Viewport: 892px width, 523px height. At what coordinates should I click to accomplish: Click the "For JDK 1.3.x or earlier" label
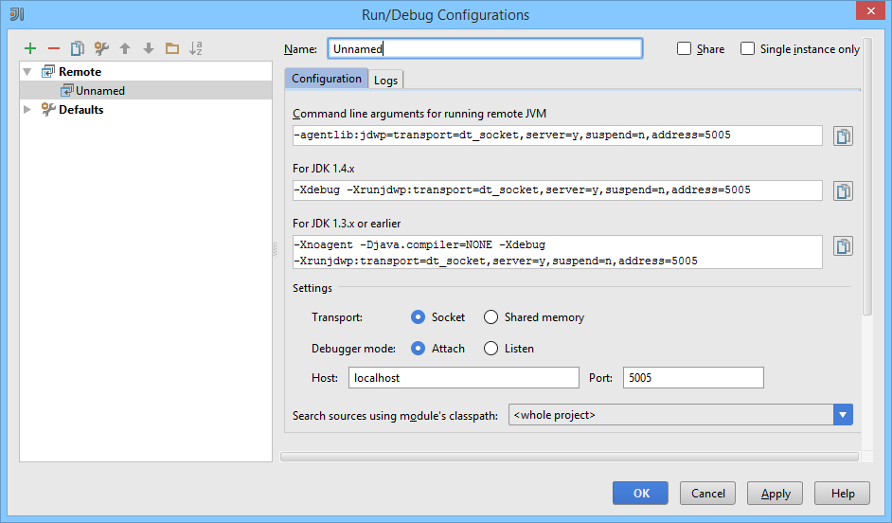tap(347, 224)
